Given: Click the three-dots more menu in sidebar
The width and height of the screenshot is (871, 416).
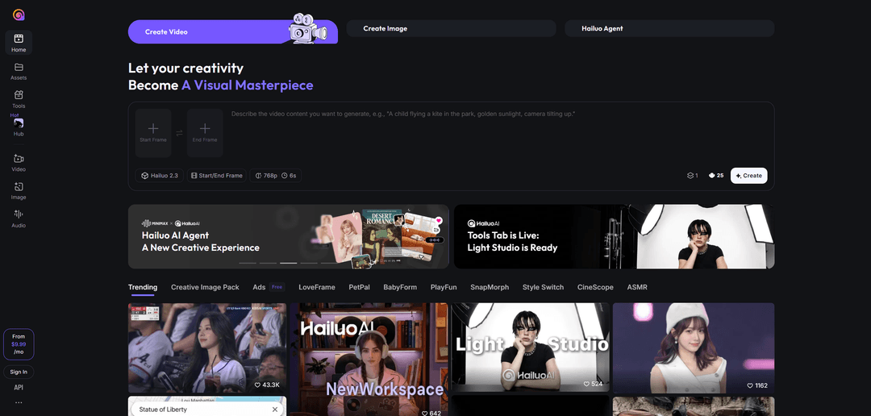Looking at the screenshot, I should click(x=19, y=402).
